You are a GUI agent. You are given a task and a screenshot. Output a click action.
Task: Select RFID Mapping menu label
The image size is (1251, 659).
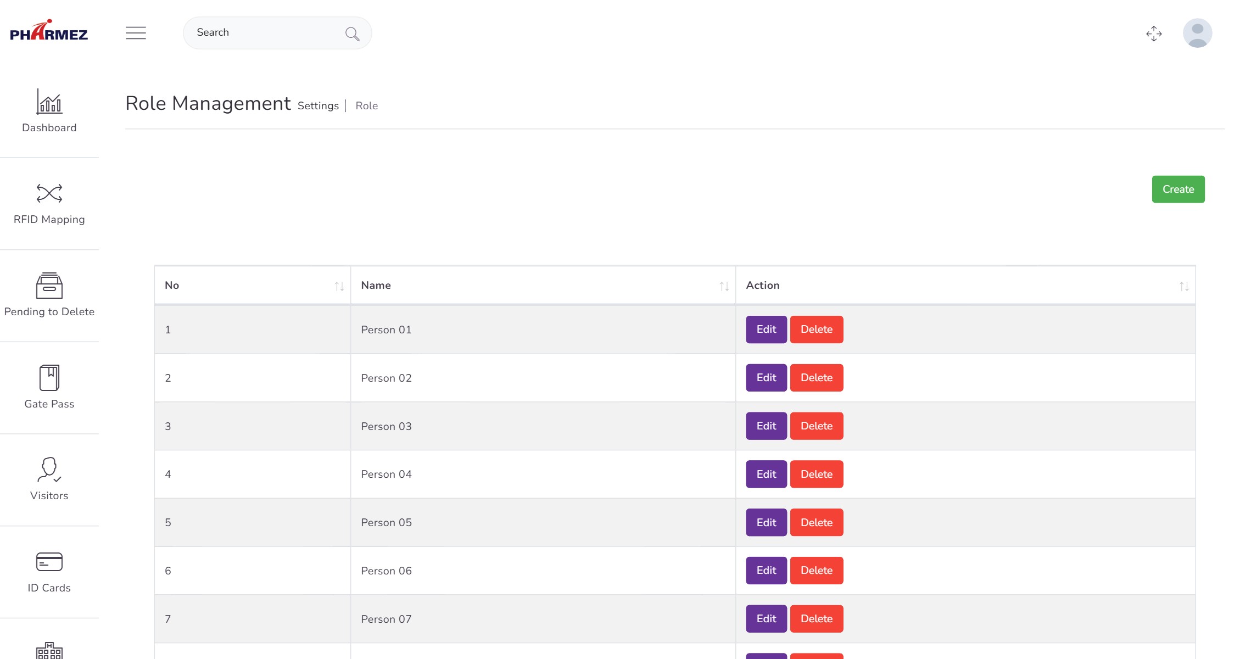[49, 220]
